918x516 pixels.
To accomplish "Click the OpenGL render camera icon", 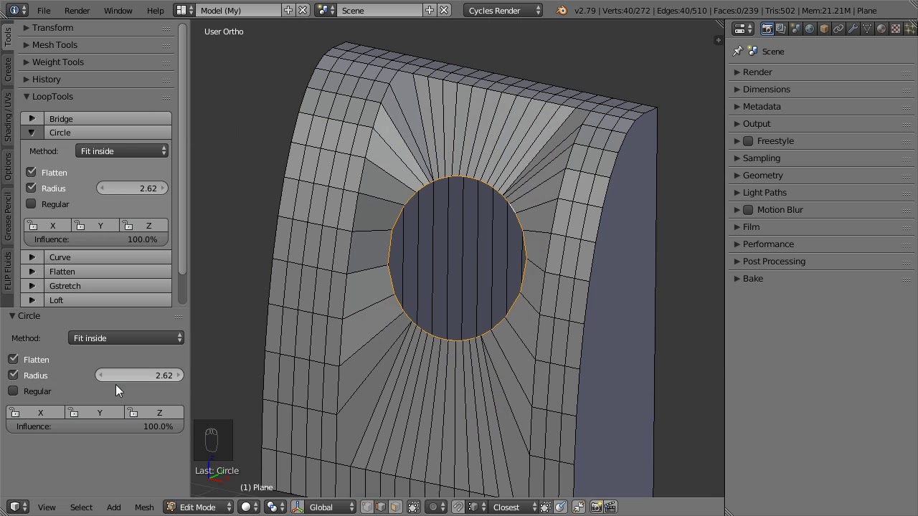I will pos(596,507).
